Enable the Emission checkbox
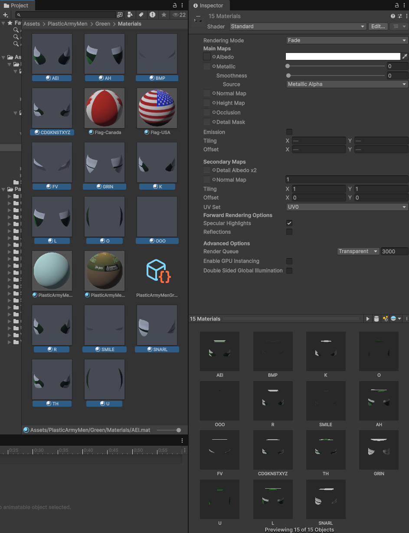Image resolution: width=409 pixels, height=533 pixels. pos(289,132)
